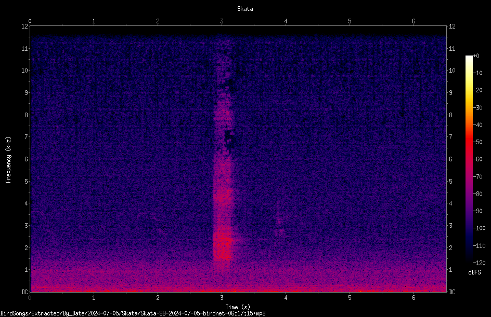Click the '6' label on the left frequency axis
This screenshot has width=491, height=317.
[27, 159]
